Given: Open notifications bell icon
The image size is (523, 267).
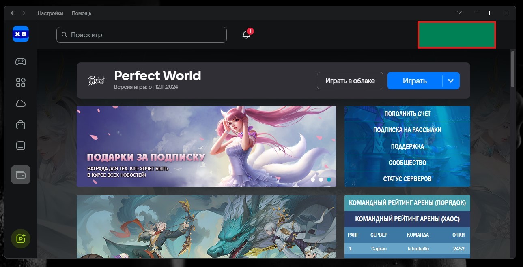Looking at the screenshot, I should point(246,35).
